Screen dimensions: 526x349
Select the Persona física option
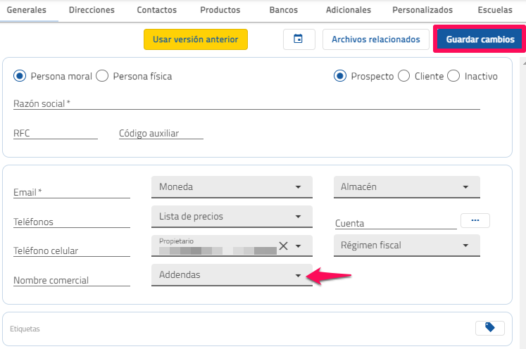(x=102, y=76)
